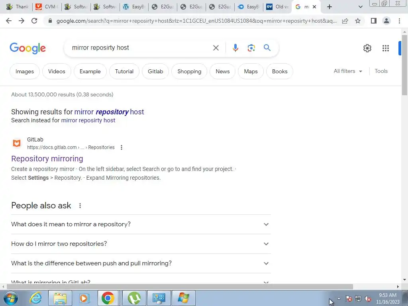Click the vertical page scrollbar thumb
This screenshot has height=306, width=408.
coord(404,65)
